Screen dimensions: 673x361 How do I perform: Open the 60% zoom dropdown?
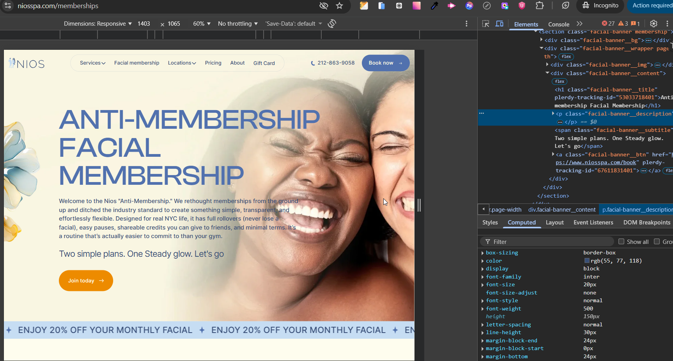(202, 24)
